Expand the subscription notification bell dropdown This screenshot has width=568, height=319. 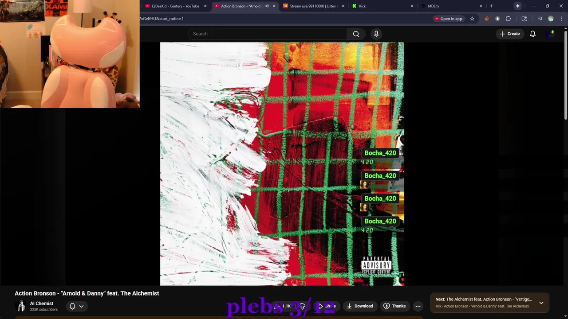(76, 306)
